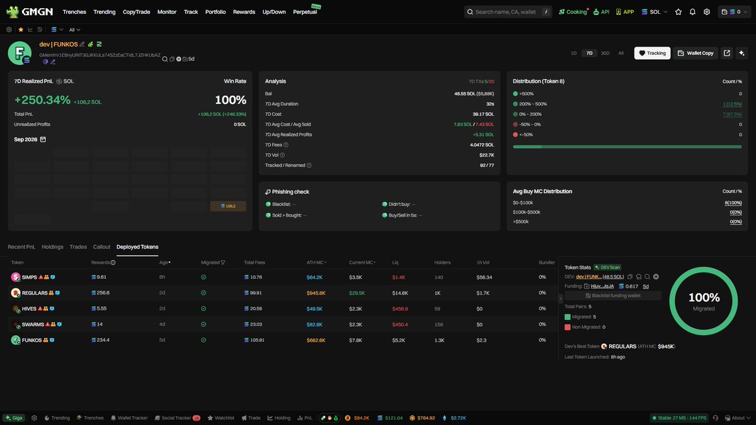Open the chain selector dropdown in filter row
This screenshot has height=425, width=756.
57,30
